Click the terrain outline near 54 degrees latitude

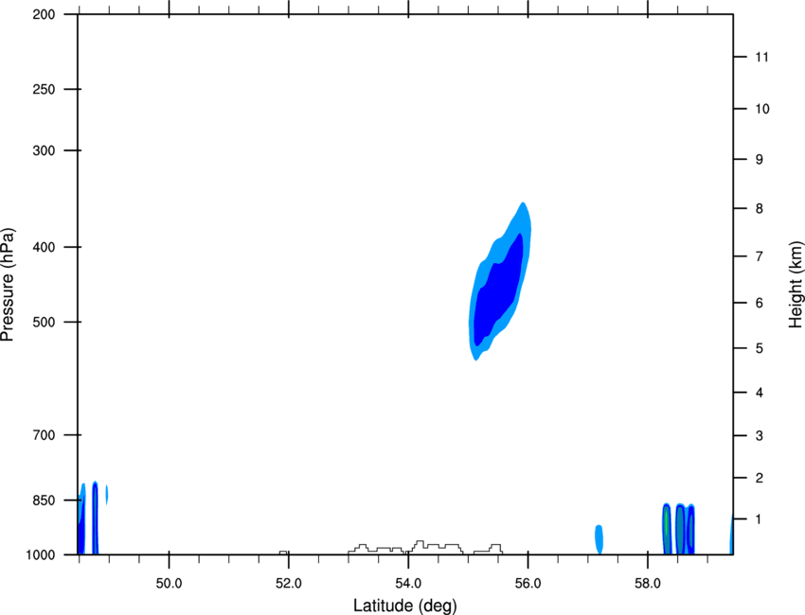click(x=425, y=547)
